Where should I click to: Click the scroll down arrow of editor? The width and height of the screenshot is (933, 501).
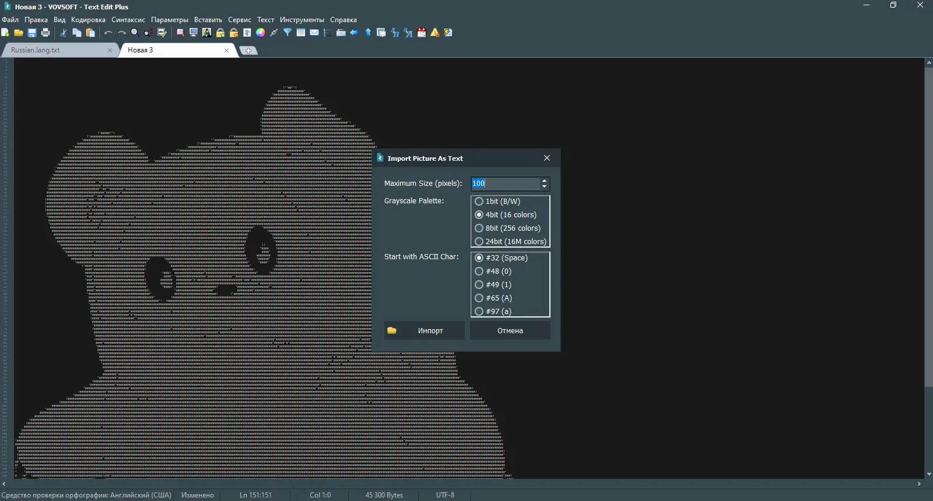(929, 474)
